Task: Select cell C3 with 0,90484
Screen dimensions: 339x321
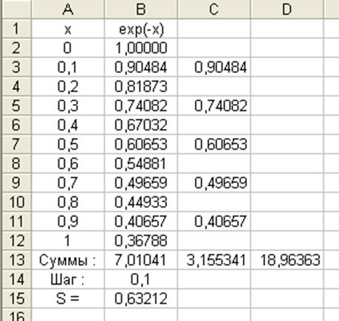Action: pyautogui.click(x=213, y=67)
